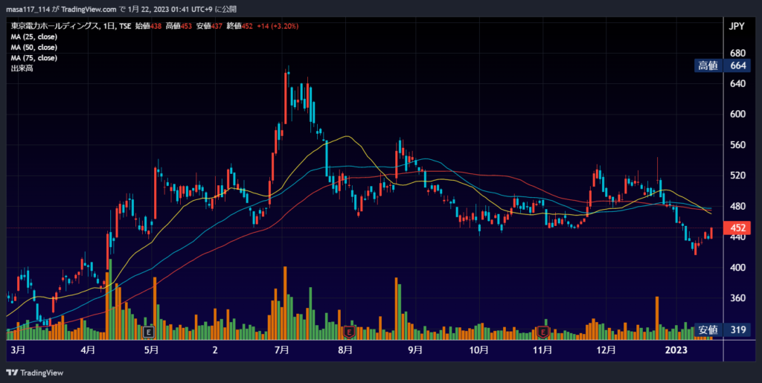Click the 600 price axis label
The height and width of the screenshot is (383, 762).
coord(737,114)
